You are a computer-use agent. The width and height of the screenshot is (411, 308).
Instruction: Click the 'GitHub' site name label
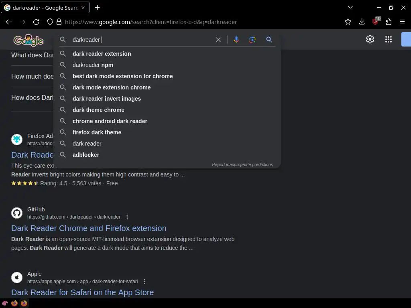pos(36,209)
